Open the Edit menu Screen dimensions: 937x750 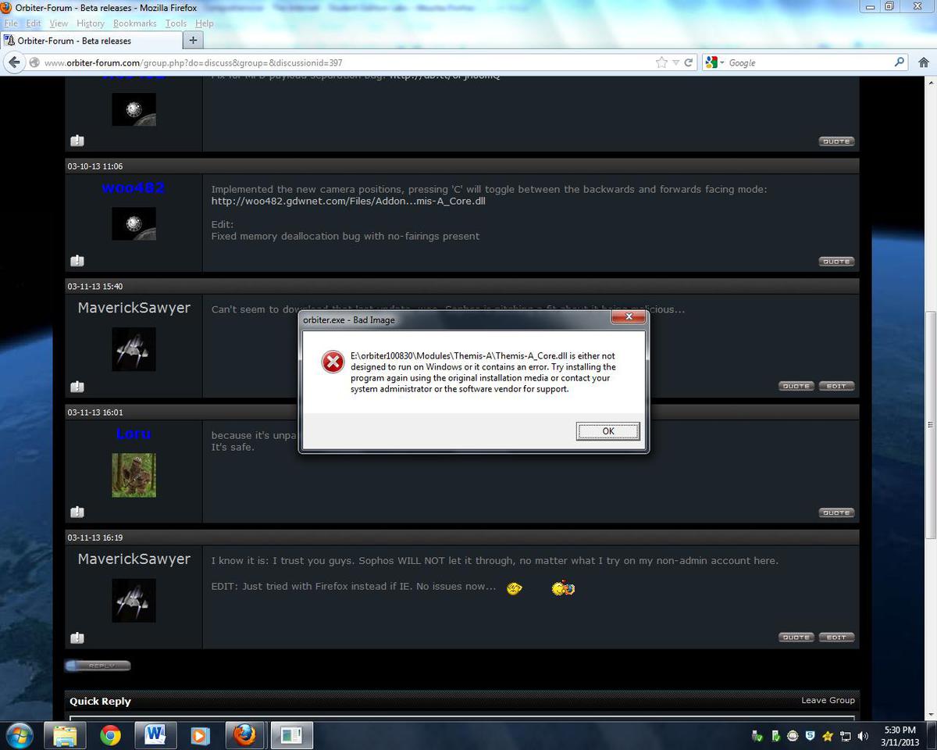34,23
